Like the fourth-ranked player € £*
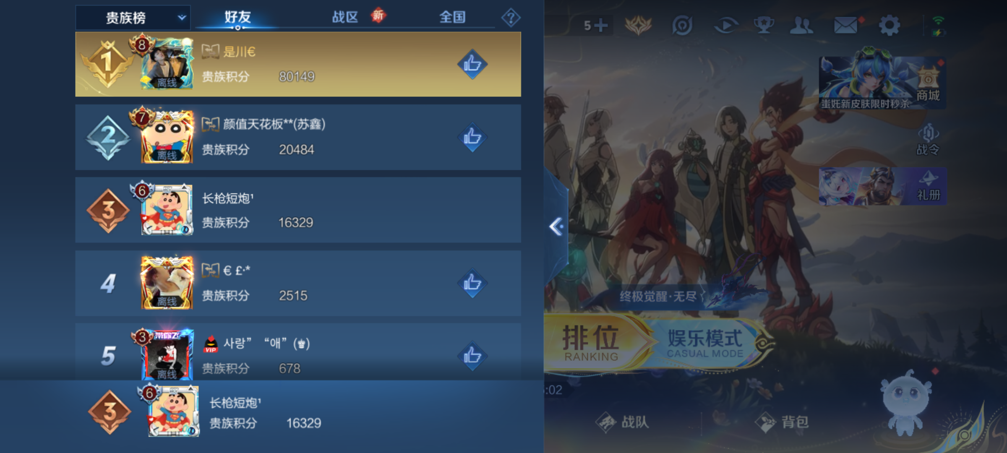1007x453 pixels. pos(472,283)
